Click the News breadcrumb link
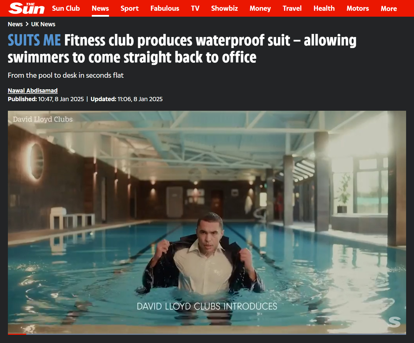 [15, 24]
